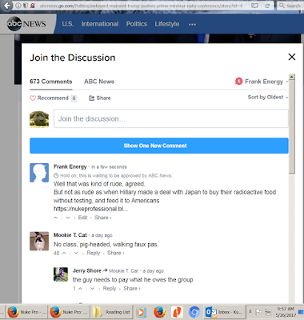Upvote Frank Energy's pending comment

56,218
